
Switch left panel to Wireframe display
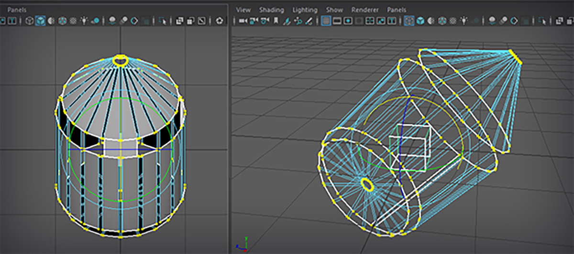coord(30,21)
